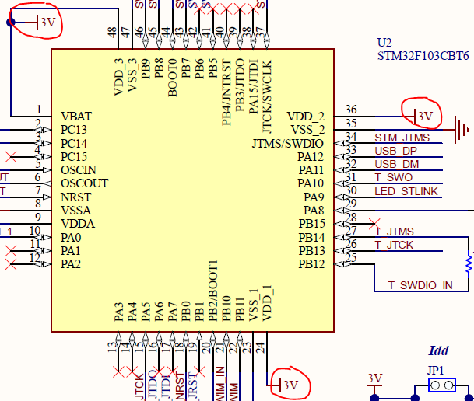Click the PA1 pin label
474x401 pixels.
70,251
